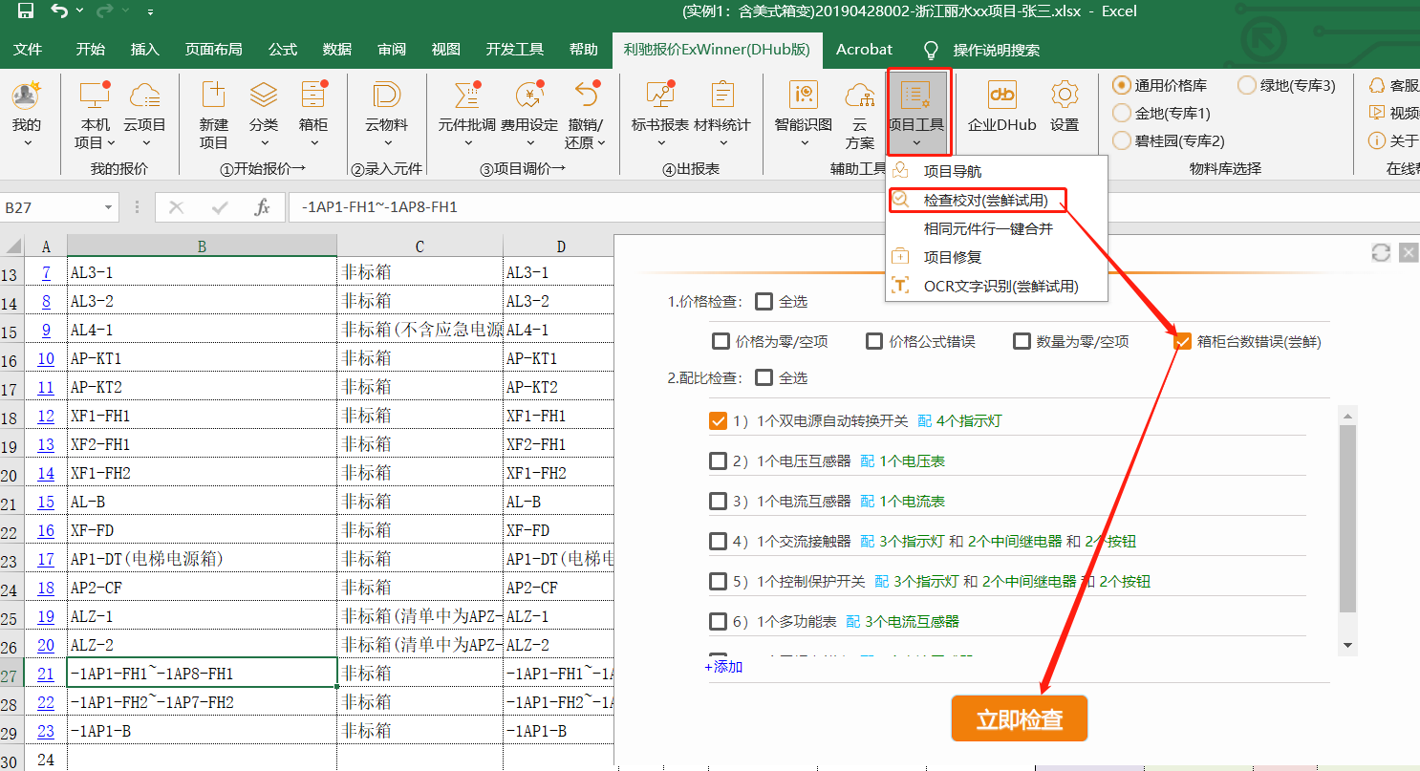Choose OCR文字识别(尝鲜试用) menu entry
The height and width of the screenshot is (771, 1420).
coord(997,286)
